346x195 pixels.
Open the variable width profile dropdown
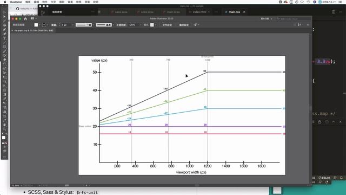tap(94, 25)
